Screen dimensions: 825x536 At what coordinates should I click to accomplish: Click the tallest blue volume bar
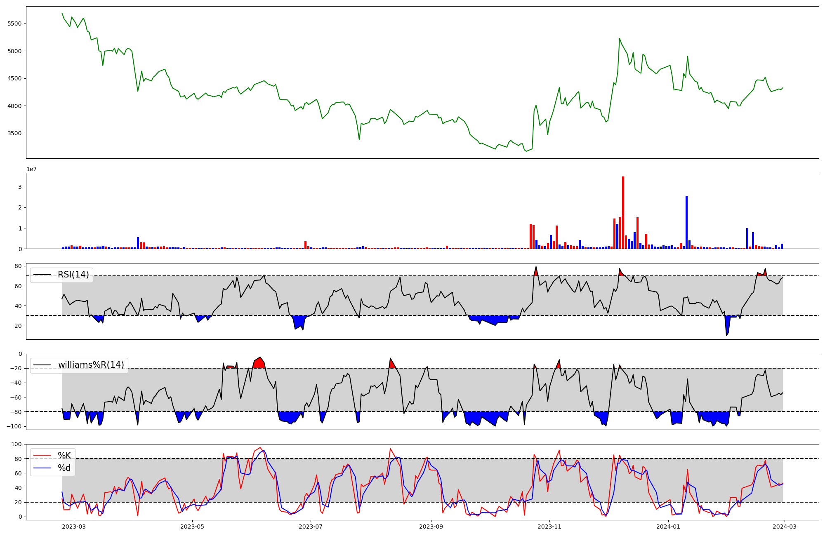point(686,222)
